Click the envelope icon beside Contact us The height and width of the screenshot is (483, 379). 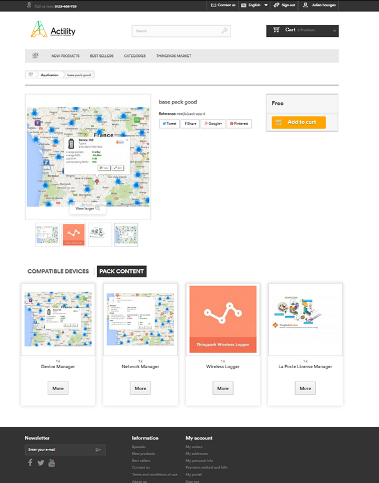click(214, 5)
